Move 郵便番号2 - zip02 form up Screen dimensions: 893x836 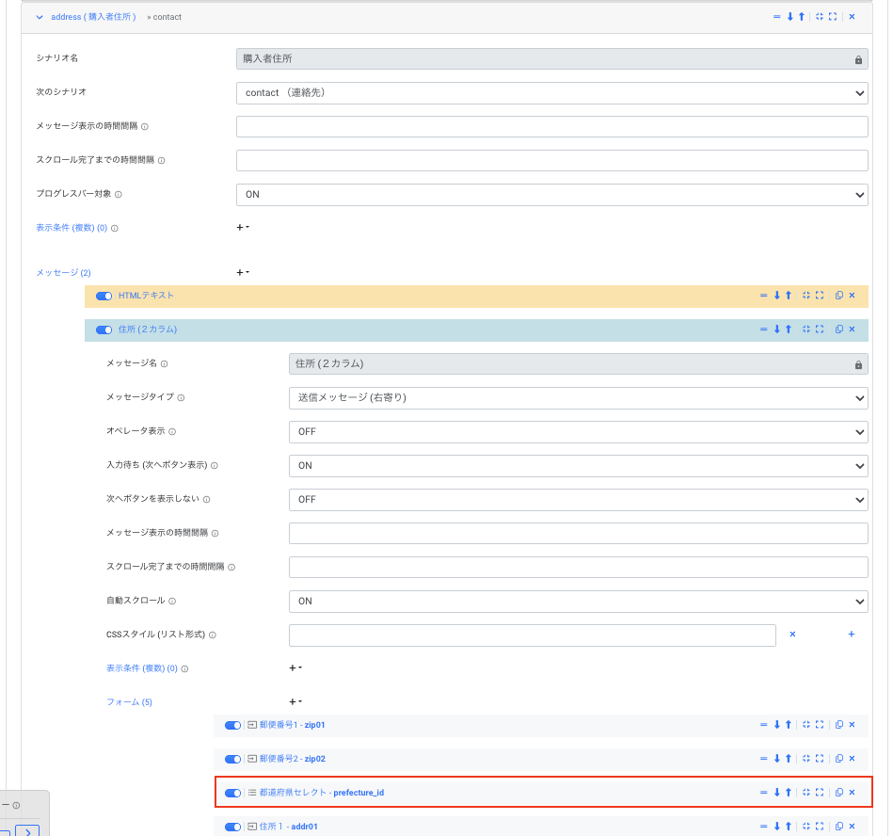click(789, 759)
